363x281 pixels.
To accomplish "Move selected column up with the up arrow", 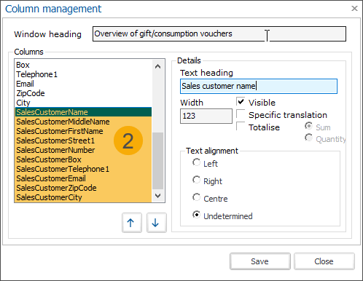I will [x=132, y=223].
